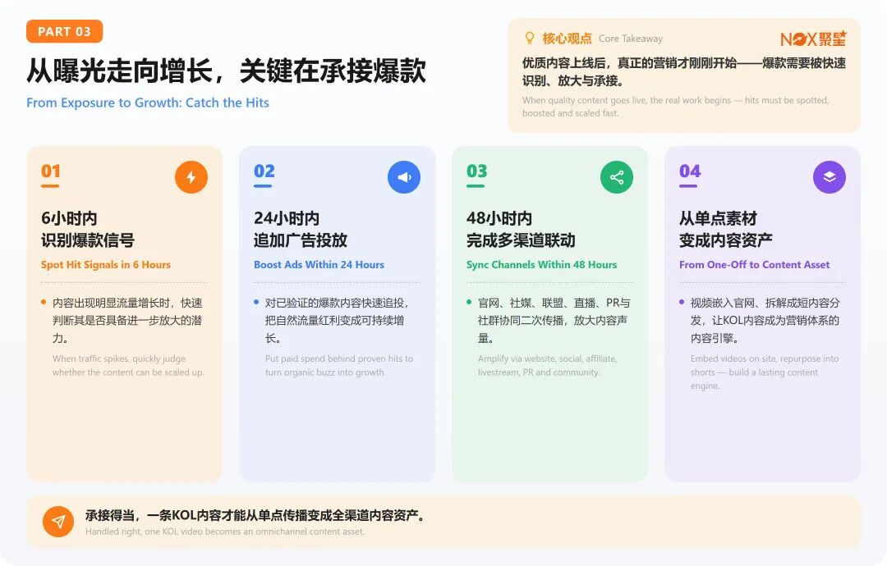Click heading 从单点素材 变成内容资产
Screen dimensions: 887x566
726,230
